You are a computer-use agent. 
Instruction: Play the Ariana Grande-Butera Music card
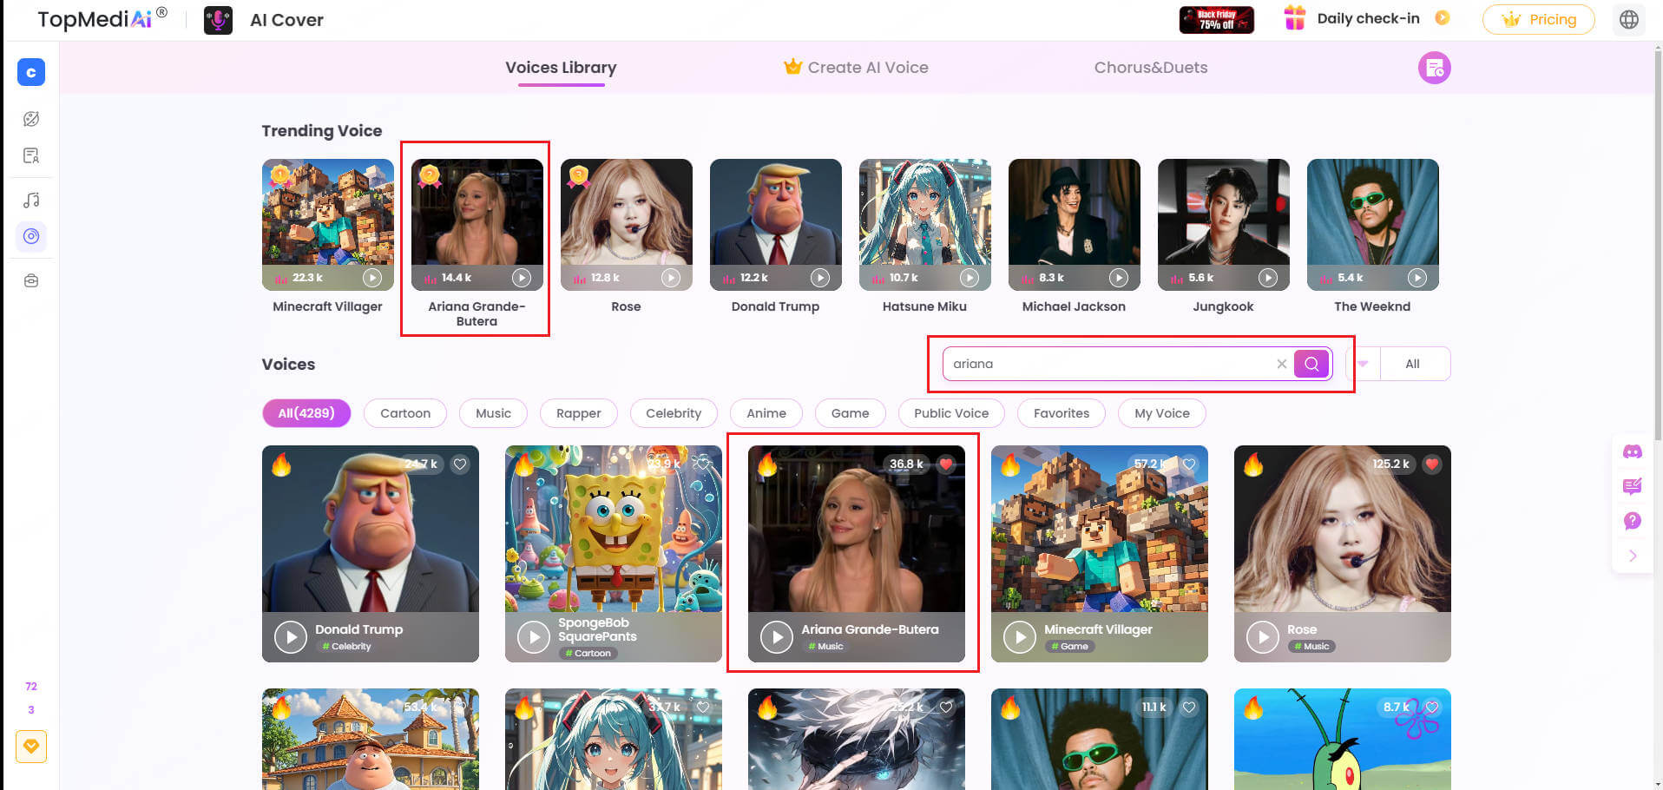[777, 637]
